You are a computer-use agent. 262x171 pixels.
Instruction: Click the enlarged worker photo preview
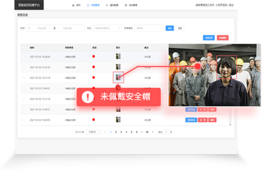pyautogui.click(x=215, y=75)
